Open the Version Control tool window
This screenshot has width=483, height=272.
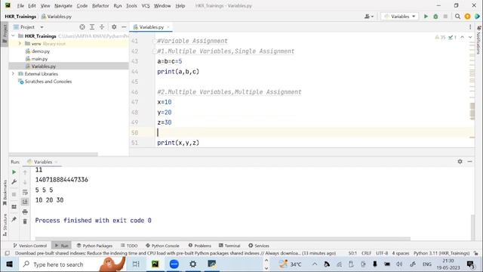tap(30, 246)
